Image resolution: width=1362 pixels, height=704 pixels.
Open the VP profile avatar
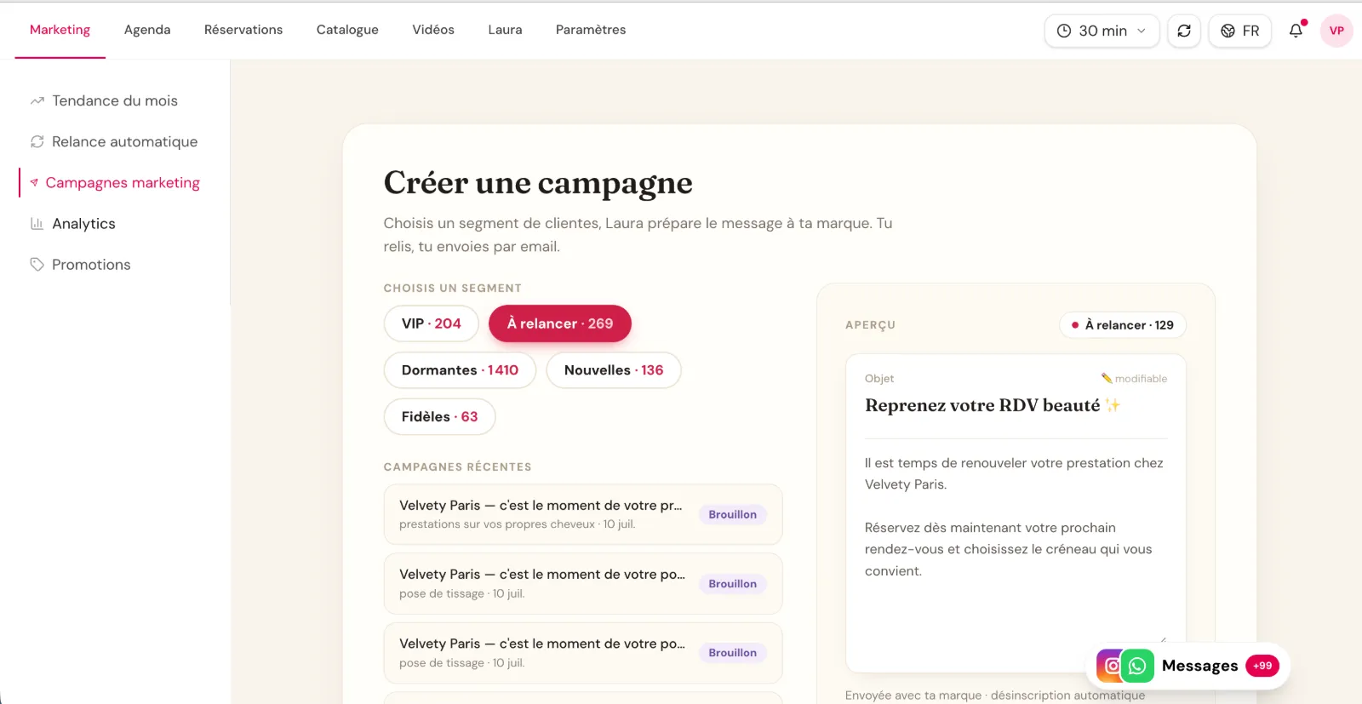click(1336, 31)
